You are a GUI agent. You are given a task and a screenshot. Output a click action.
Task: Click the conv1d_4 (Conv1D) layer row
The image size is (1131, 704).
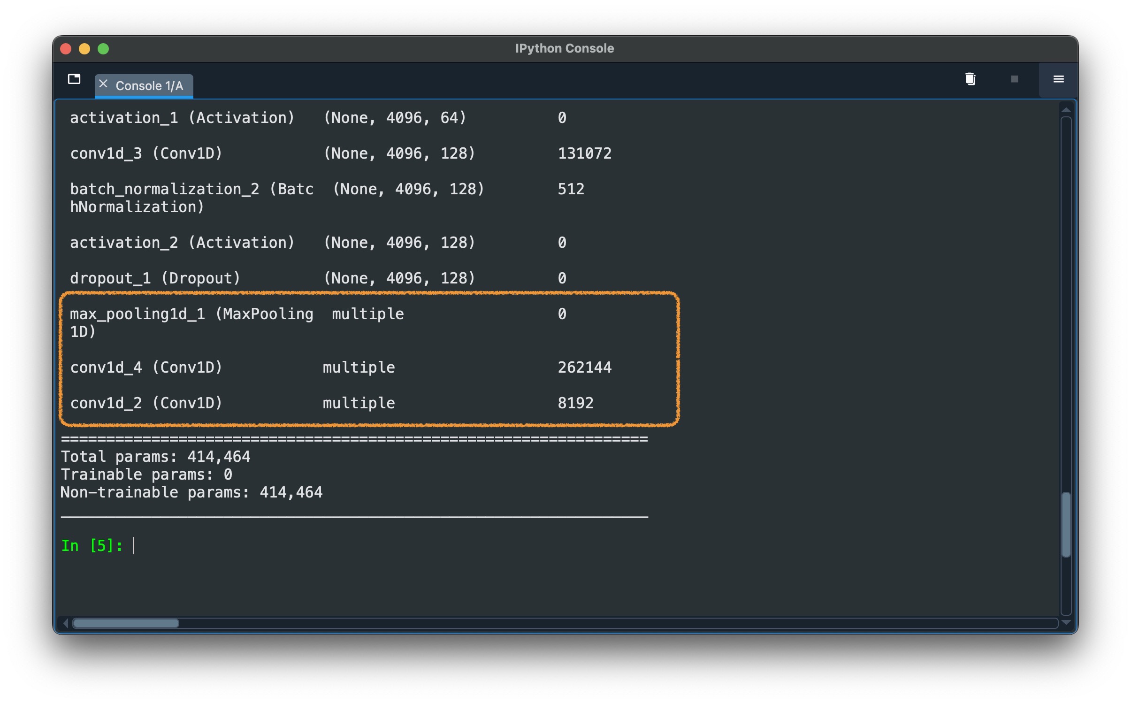pyautogui.click(x=146, y=367)
